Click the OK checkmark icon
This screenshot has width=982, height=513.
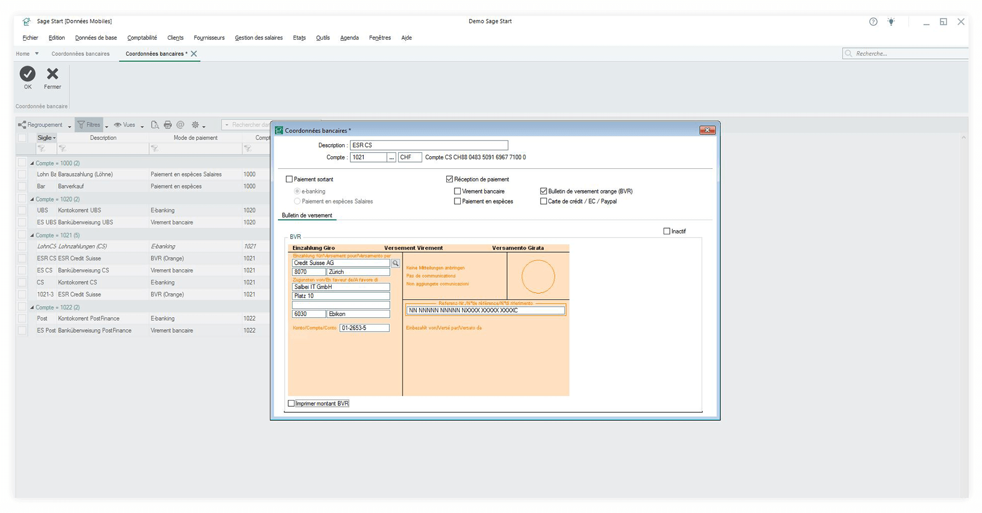pyautogui.click(x=28, y=74)
